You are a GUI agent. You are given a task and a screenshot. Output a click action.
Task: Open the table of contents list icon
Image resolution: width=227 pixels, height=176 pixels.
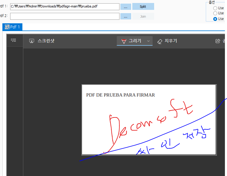pos(13,40)
